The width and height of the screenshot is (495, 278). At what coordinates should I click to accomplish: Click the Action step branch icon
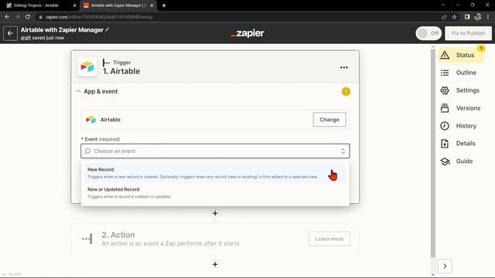click(87, 239)
